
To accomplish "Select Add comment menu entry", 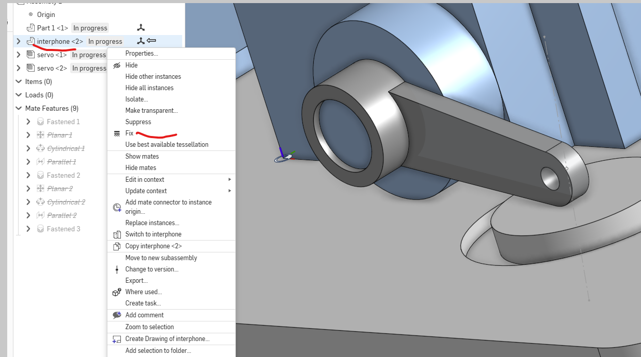I will click(x=145, y=315).
